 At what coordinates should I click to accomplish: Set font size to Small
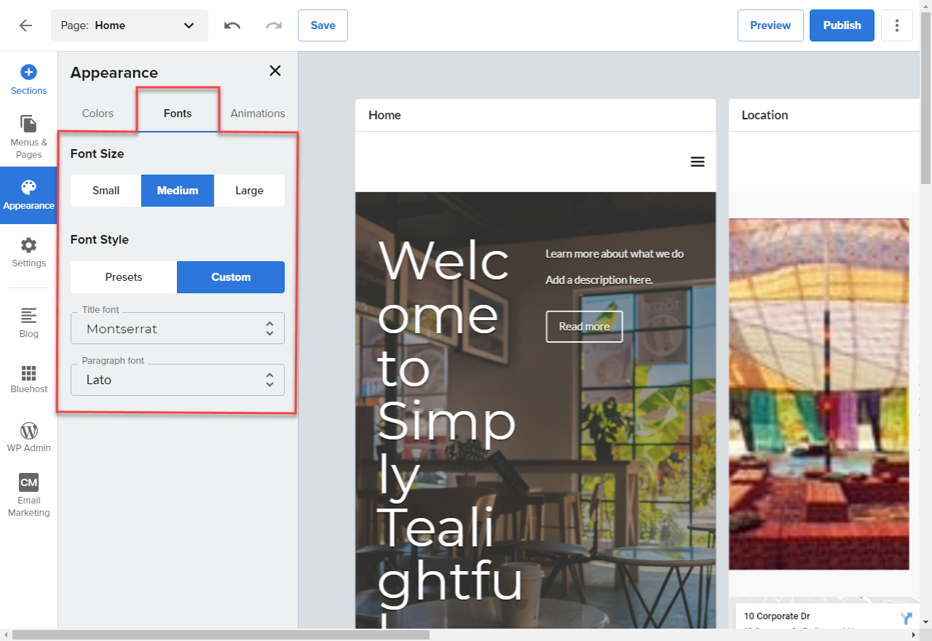coord(106,191)
